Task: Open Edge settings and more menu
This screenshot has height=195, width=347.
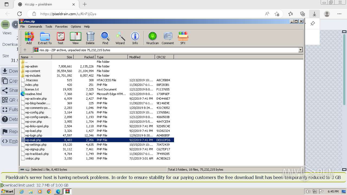Action: [x=339, y=14]
